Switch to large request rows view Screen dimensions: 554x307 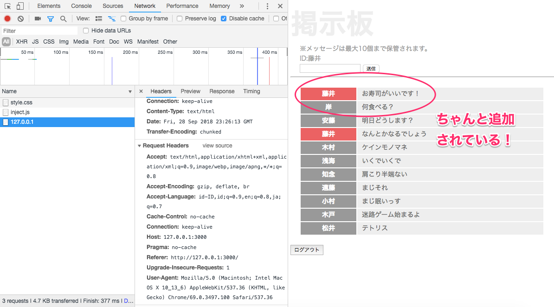99,19
